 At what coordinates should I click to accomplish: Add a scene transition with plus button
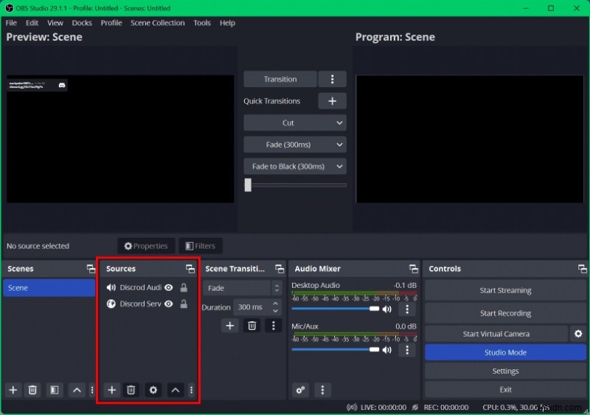(x=230, y=326)
